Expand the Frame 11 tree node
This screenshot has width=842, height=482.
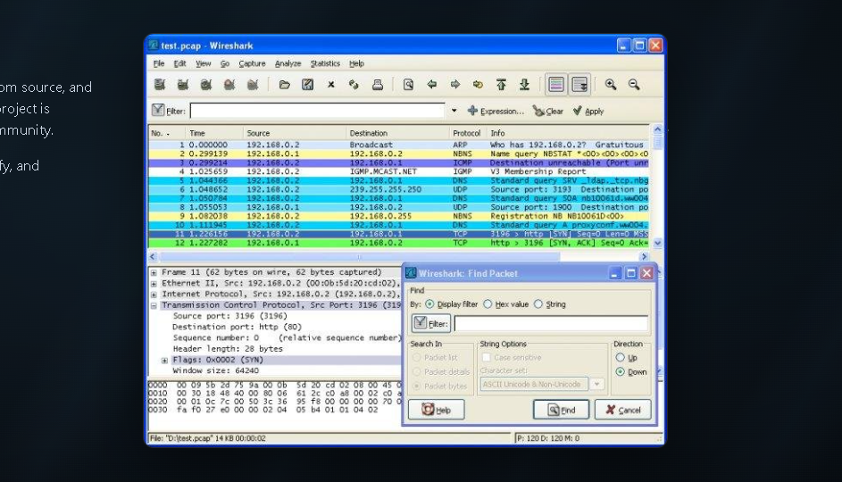pos(154,272)
